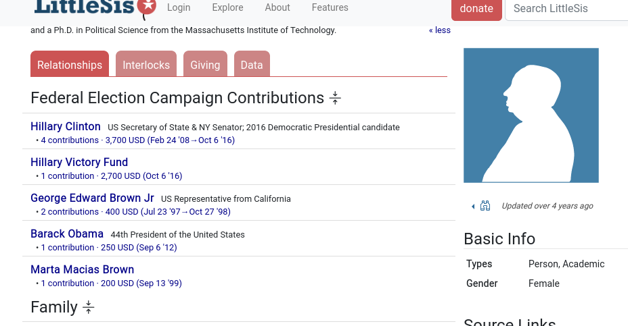Click the 'Person, Academic' types value
Screen dimensions: 628x326
coord(566,264)
